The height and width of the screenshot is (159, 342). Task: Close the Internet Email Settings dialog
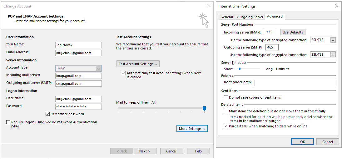[337, 6]
